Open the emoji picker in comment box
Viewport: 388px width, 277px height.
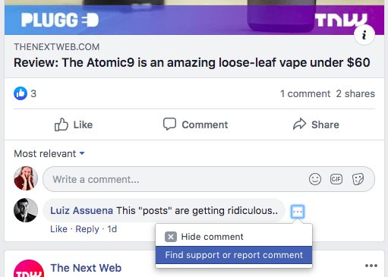(x=315, y=179)
